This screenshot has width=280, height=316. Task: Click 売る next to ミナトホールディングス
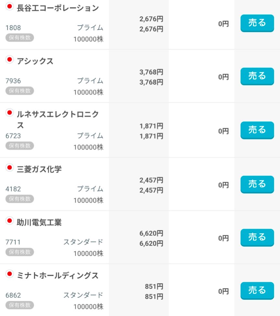pos(257,291)
